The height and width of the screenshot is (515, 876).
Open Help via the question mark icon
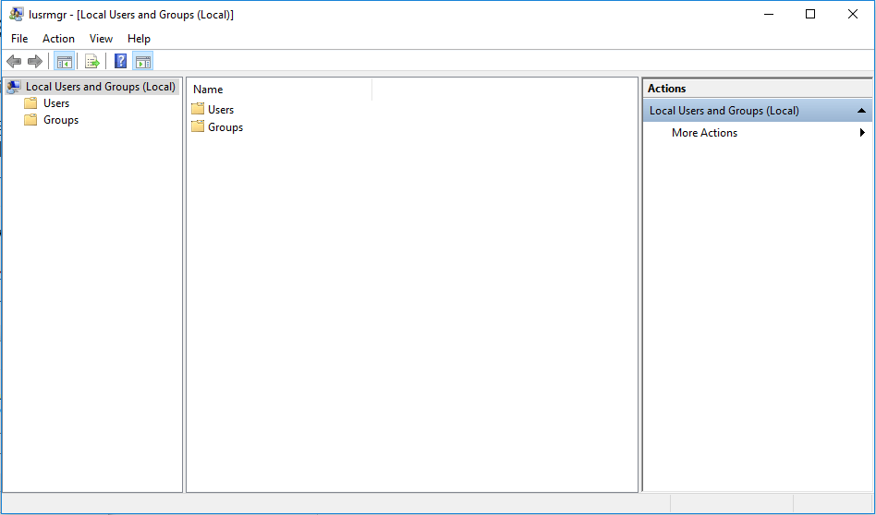[x=120, y=62]
